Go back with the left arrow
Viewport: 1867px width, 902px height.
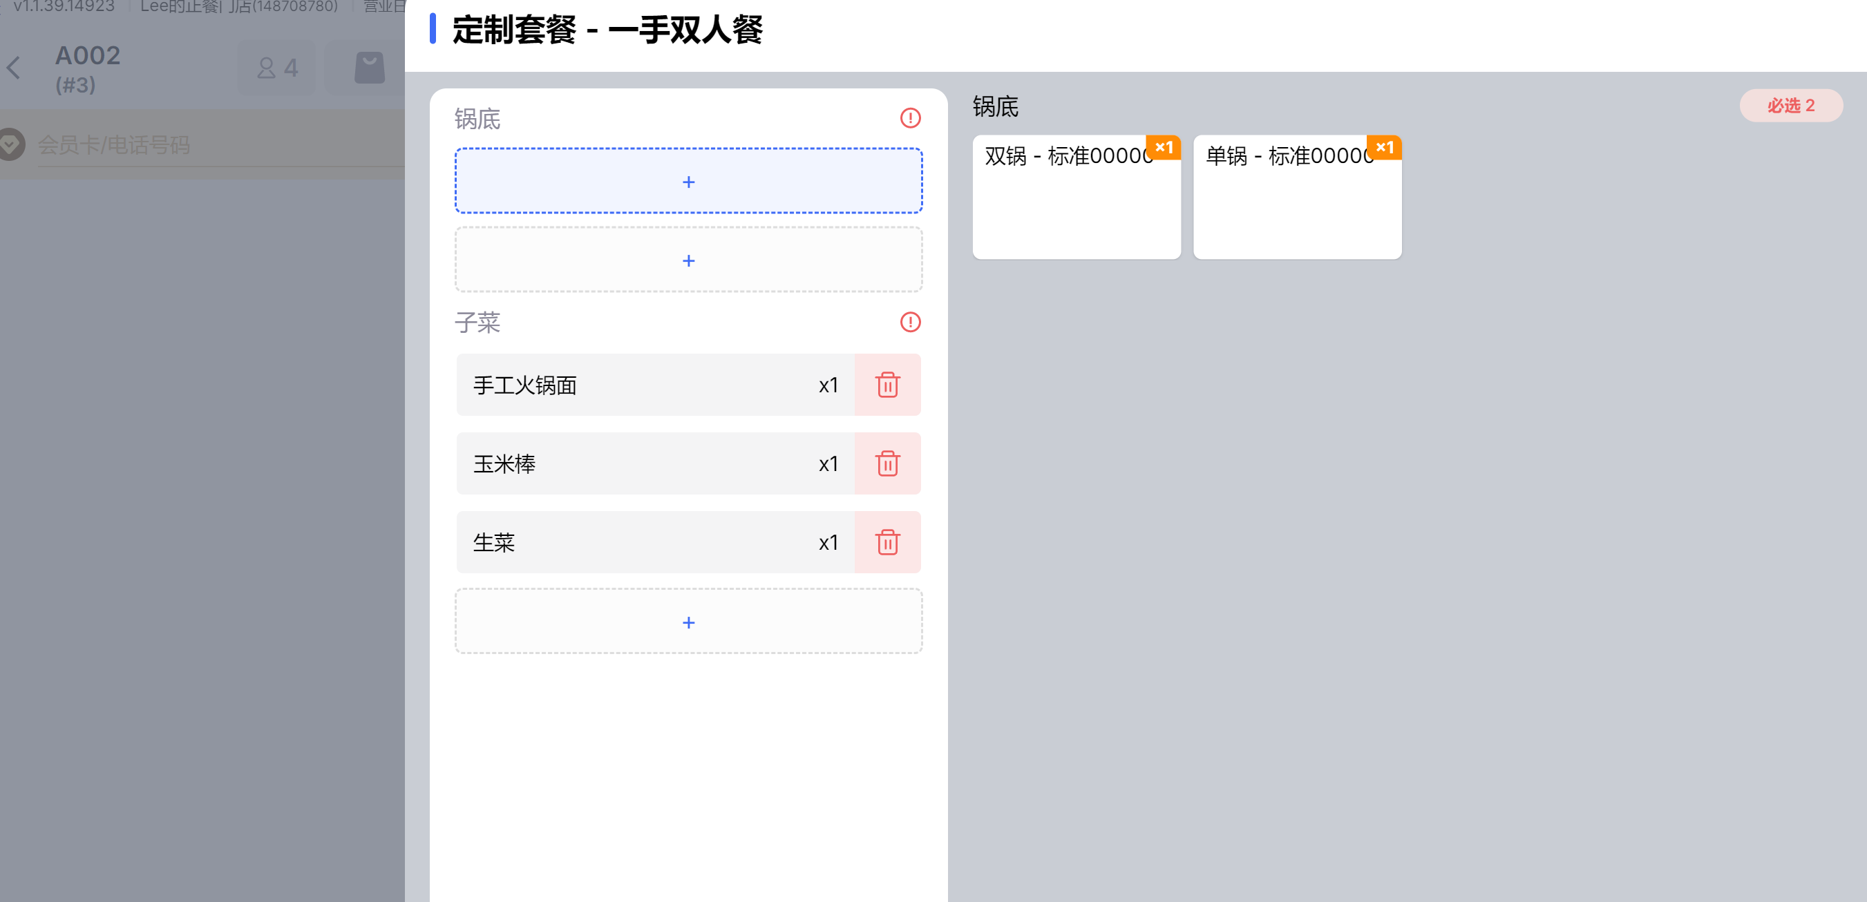(x=14, y=68)
